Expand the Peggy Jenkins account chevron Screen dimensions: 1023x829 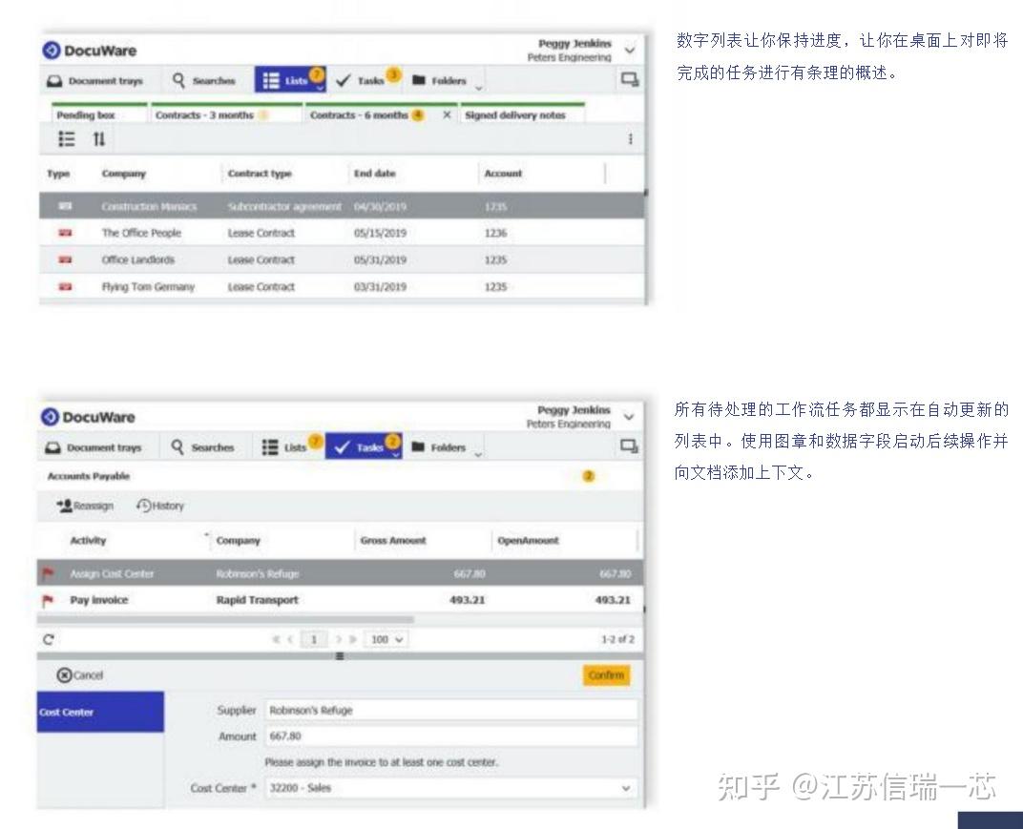(628, 50)
